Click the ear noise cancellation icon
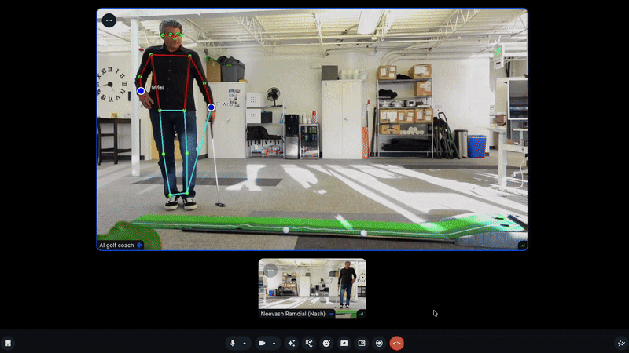 point(309,343)
